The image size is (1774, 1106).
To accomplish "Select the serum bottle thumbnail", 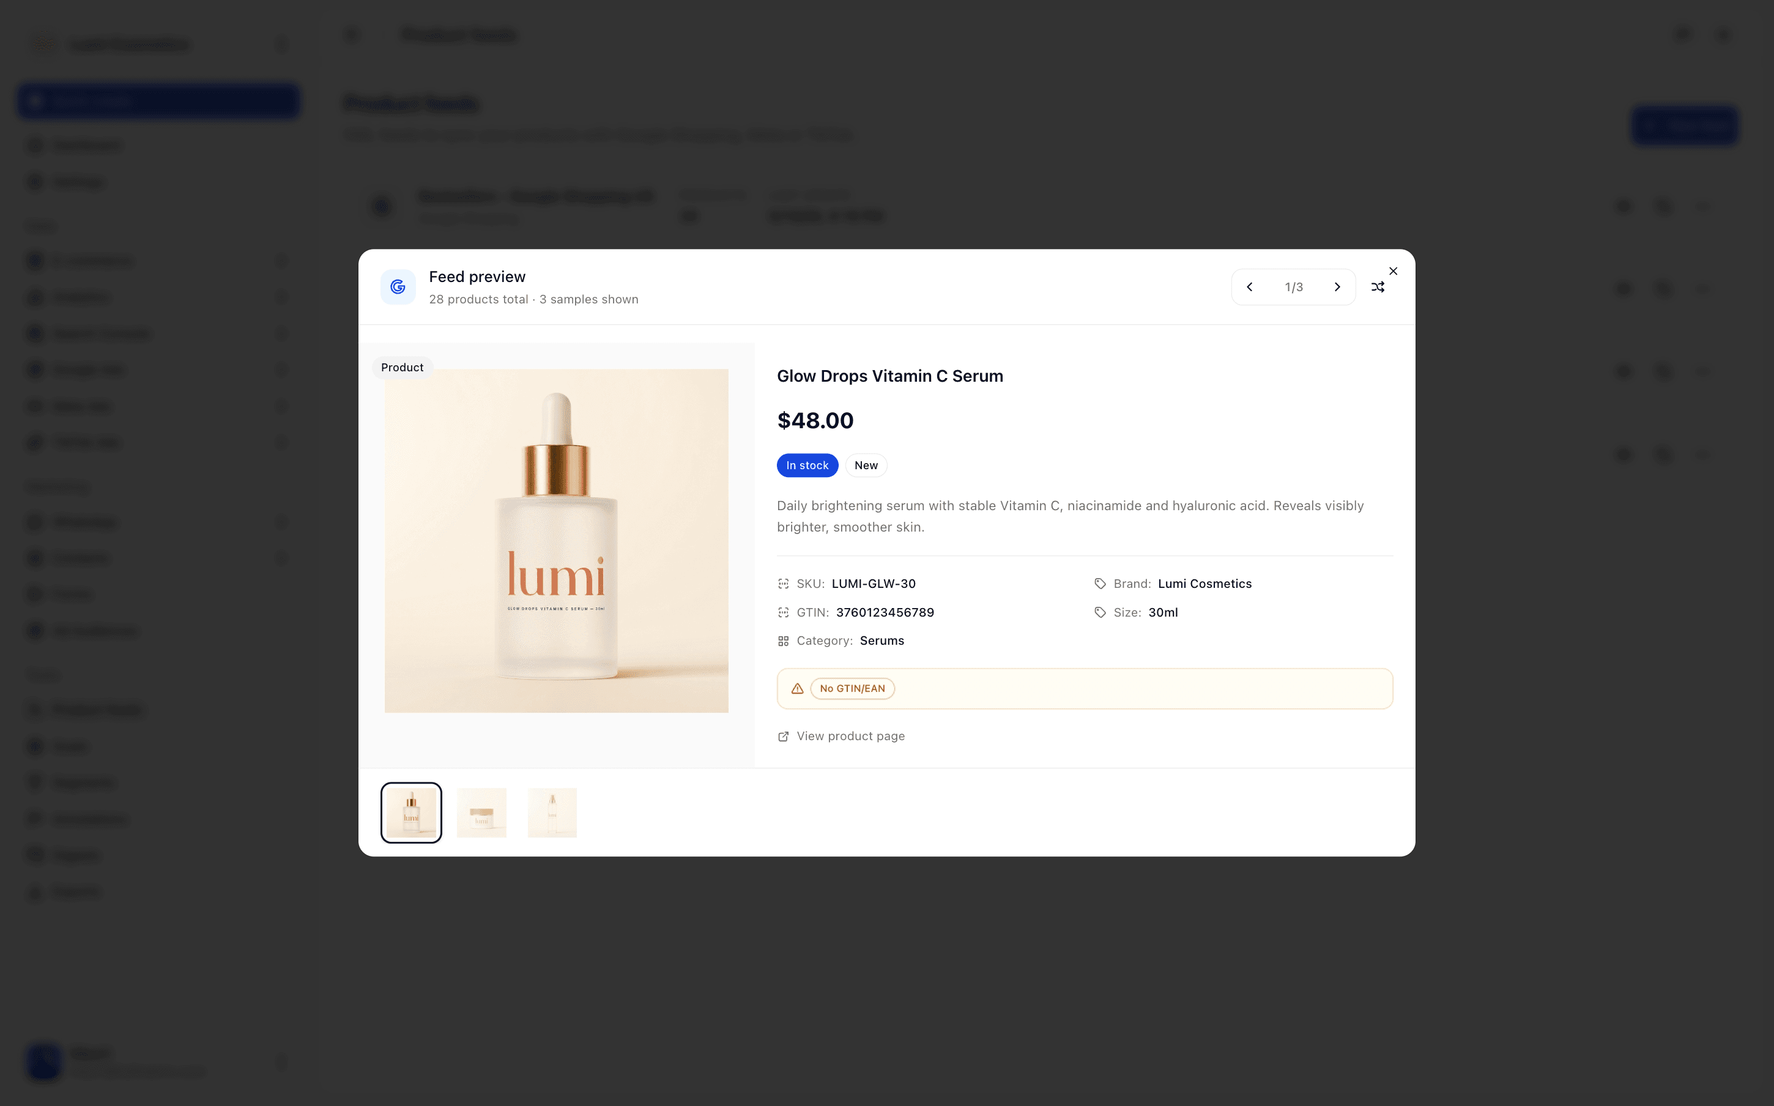I will point(411,812).
